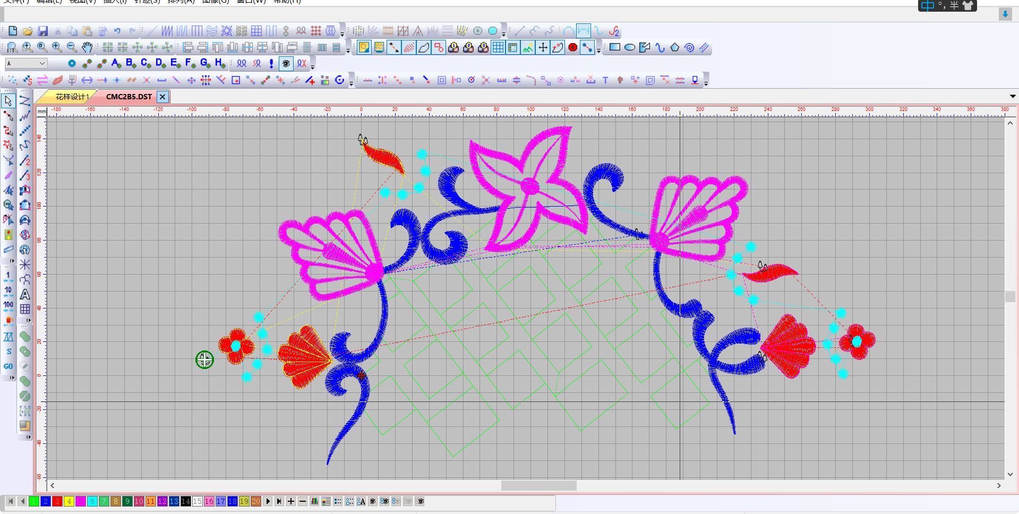Toggle the grid display button
1019x514 pixels.
pos(498,48)
